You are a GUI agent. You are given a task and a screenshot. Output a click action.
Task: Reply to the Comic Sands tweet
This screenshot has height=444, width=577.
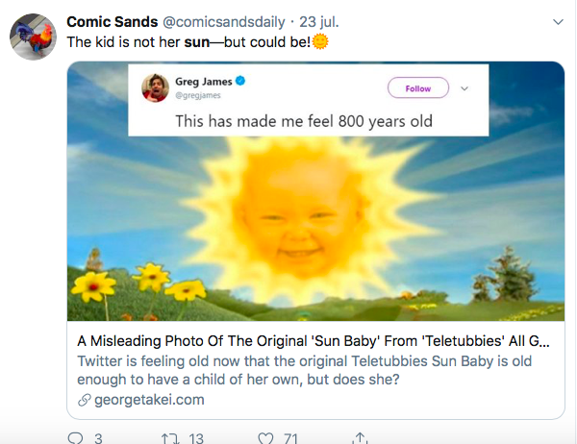point(77,437)
